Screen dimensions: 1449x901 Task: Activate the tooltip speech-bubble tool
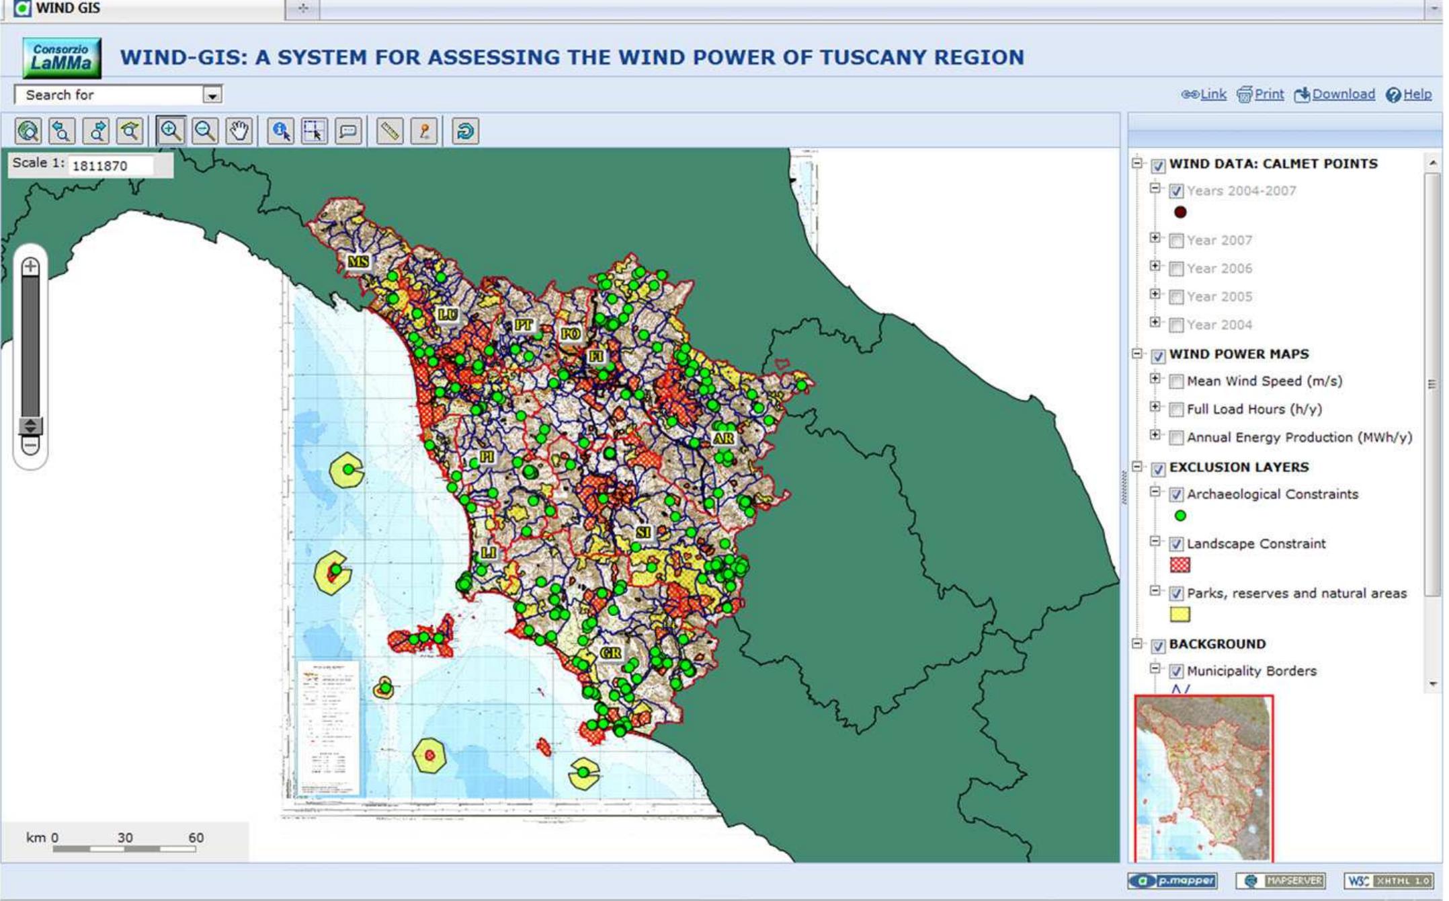(x=348, y=130)
